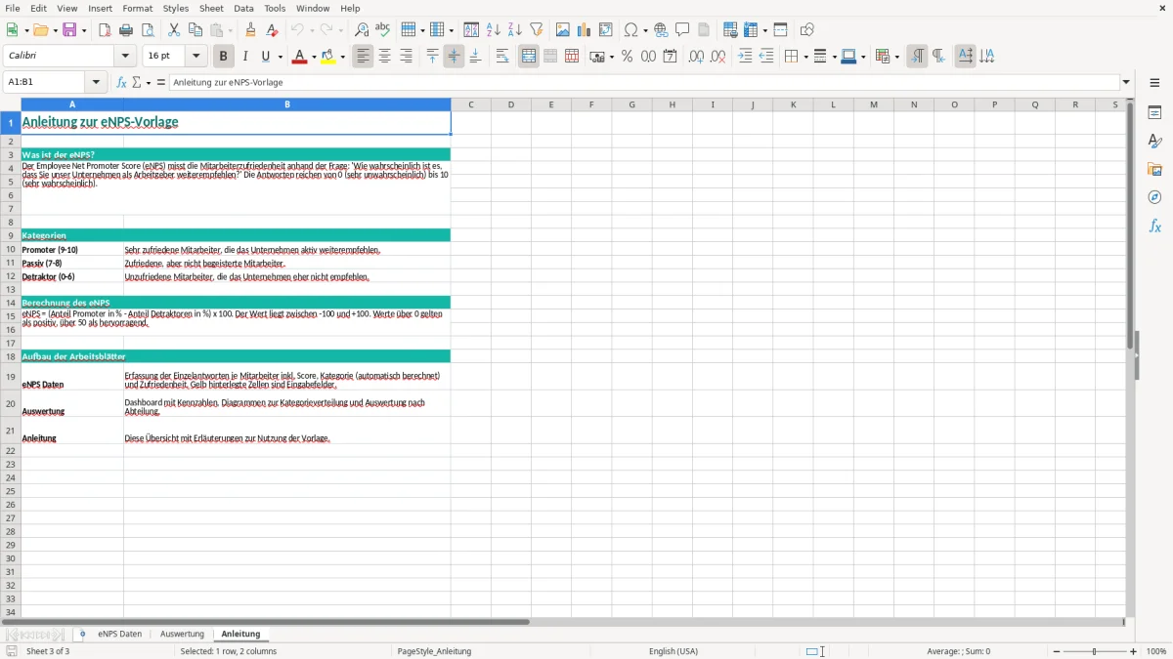Open the Special Character omega icon
The width and height of the screenshot is (1173, 659).
[x=631, y=30]
